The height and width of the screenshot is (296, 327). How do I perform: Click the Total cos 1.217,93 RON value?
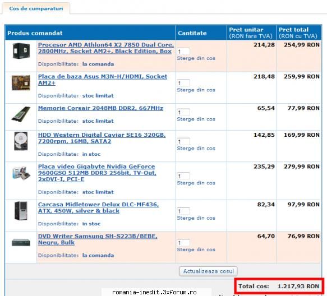[x=298, y=286]
